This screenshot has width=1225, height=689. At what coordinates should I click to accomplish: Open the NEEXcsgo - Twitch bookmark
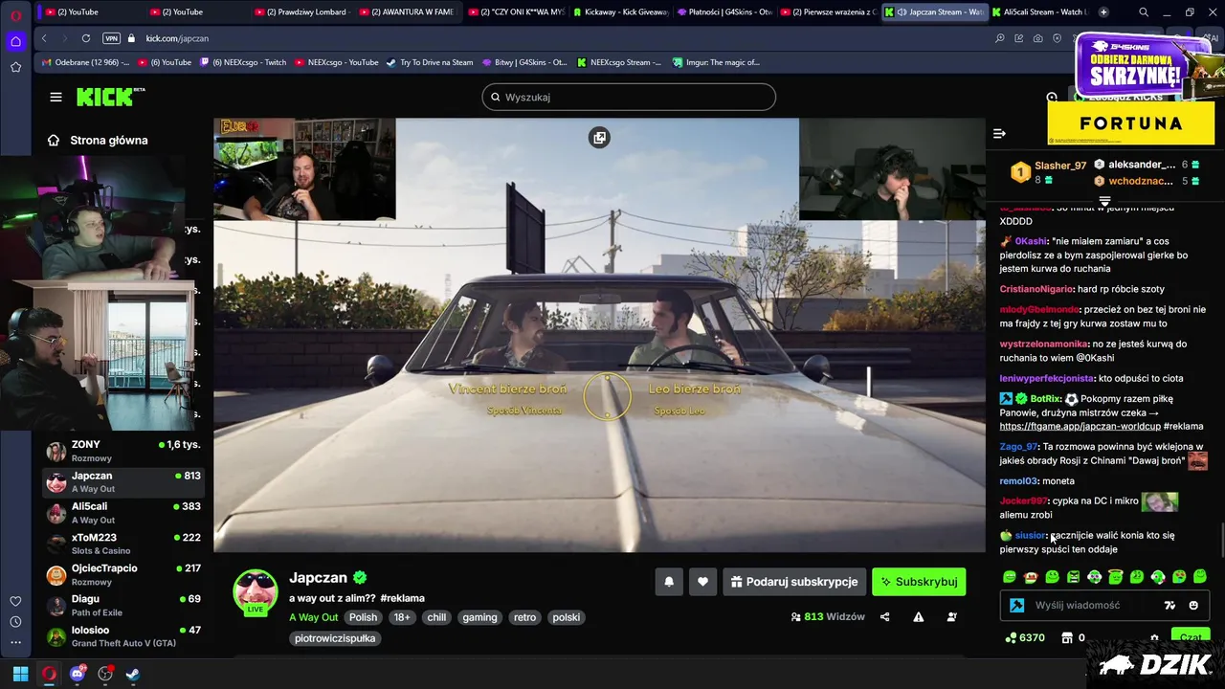coord(242,62)
